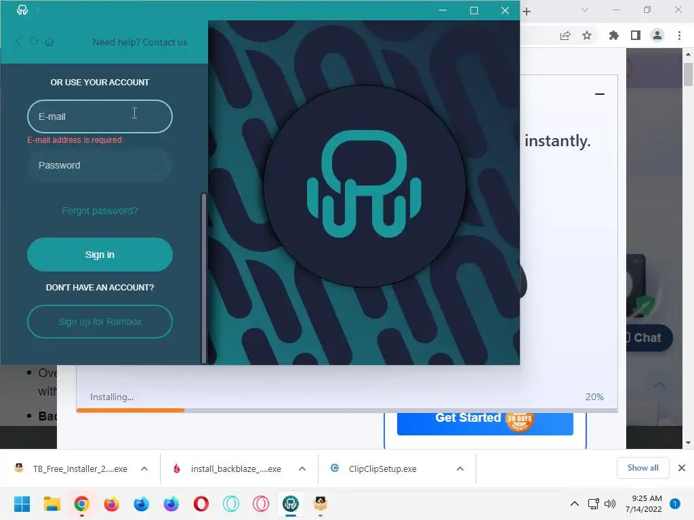Show hidden system tray icons
This screenshot has height=520, width=694.
pyautogui.click(x=575, y=504)
